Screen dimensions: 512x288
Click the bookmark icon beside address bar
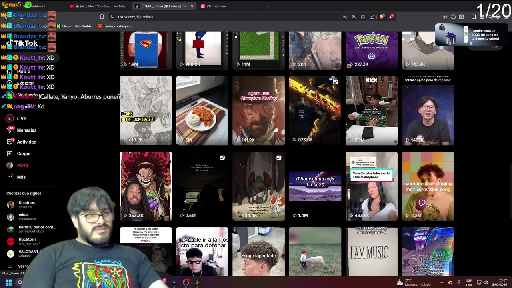tap(102, 17)
